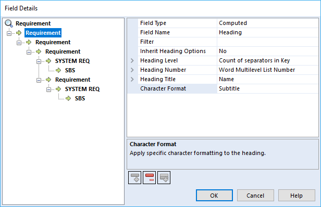Image resolution: width=321 pixels, height=207 pixels.
Task: Click the Computed value cell
Action: click(x=267, y=23)
